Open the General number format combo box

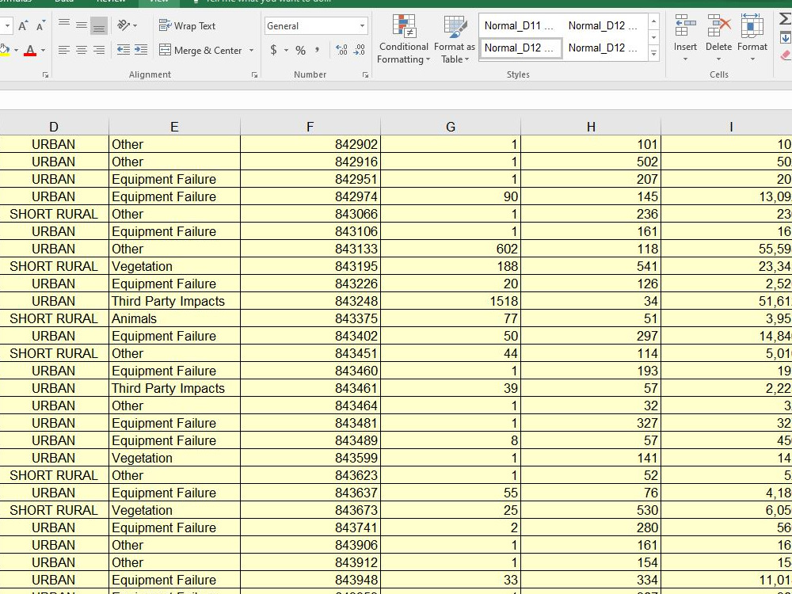316,26
